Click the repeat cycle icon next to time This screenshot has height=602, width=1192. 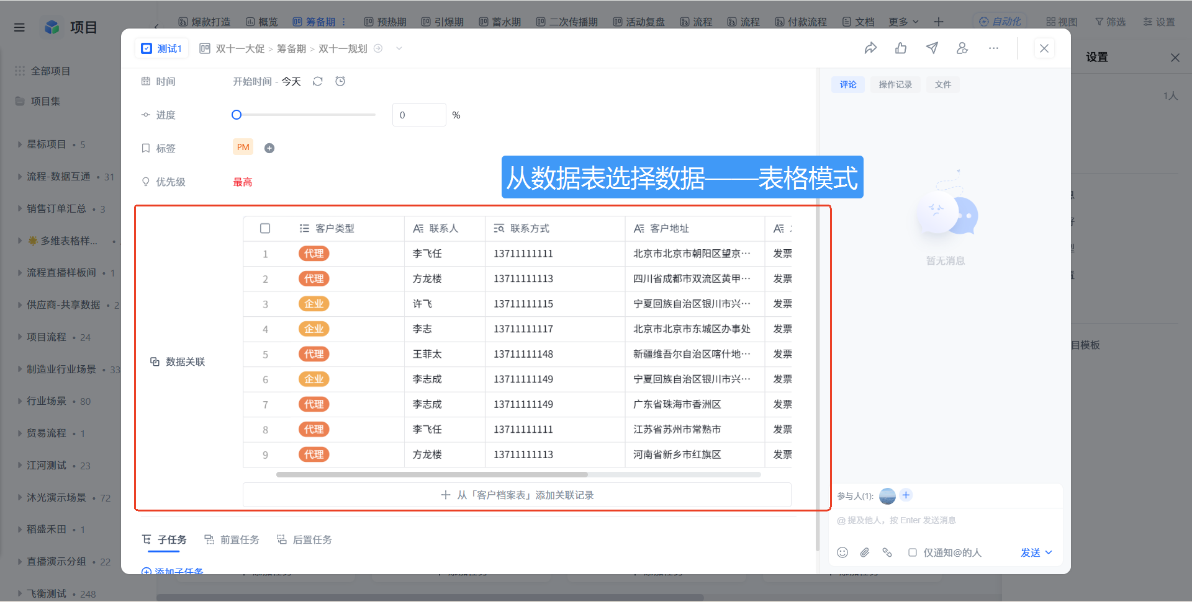point(318,81)
